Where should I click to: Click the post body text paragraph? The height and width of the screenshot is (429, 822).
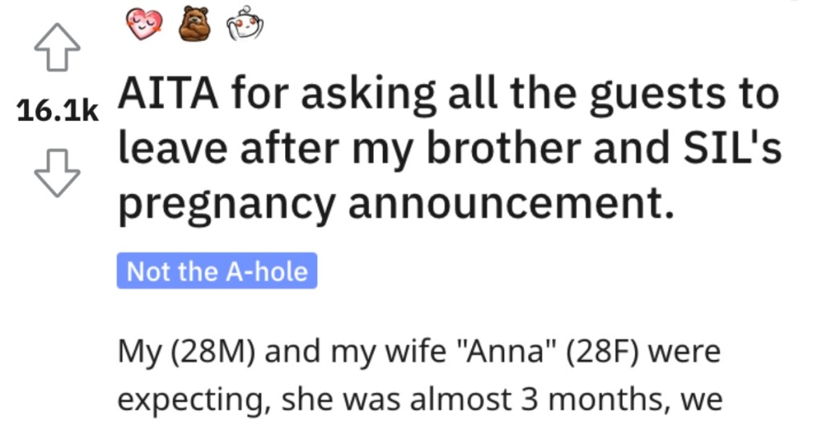[420, 375]
